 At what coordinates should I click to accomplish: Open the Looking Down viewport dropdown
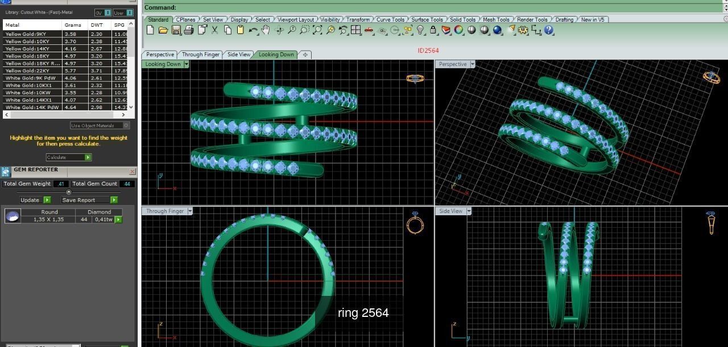click(186, 64)
